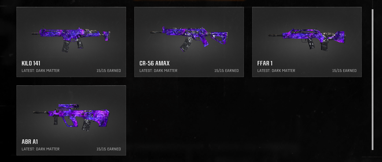Click the 15/15 Earned text on ABR A1
The image size is (382, 162).
(x=109, y=149)
